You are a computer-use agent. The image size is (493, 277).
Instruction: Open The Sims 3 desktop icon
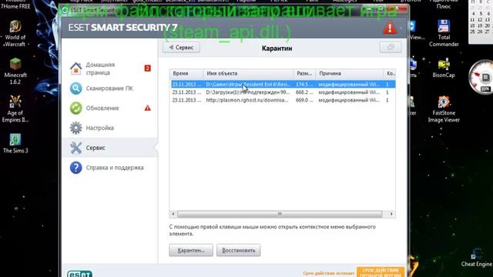(x=15, y=144)
